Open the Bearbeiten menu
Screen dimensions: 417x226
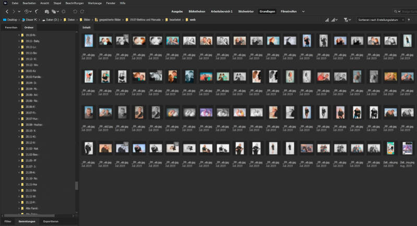[29, 3]
